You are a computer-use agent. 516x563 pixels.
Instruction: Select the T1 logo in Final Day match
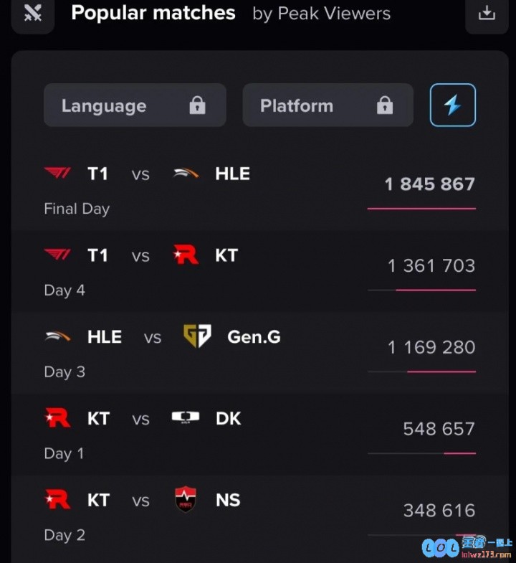coord(57,173)
